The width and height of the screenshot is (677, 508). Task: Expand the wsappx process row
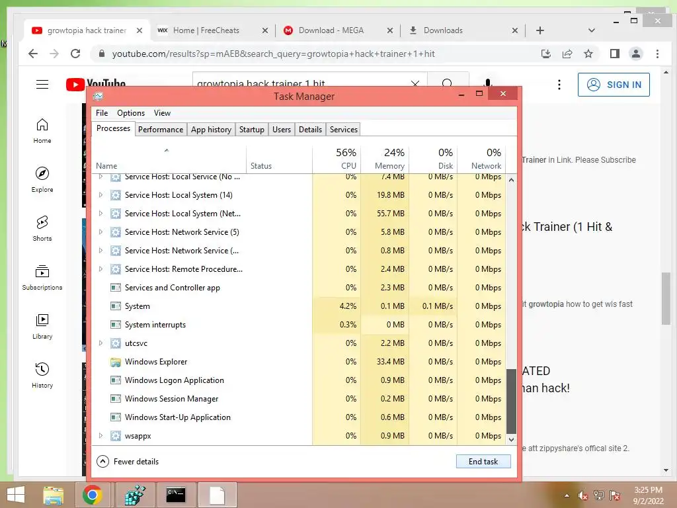pyautogui.click(x=100, y=435)
